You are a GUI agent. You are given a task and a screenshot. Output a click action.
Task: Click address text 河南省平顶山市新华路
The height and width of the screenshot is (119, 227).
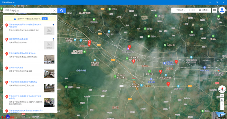[18, 43]
